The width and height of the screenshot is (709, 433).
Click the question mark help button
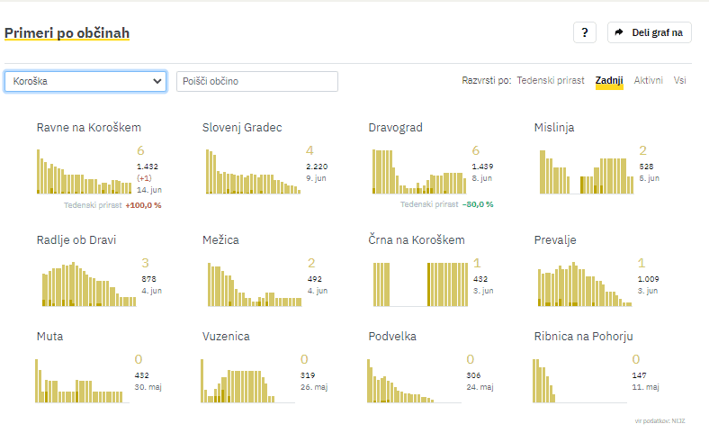[x=584, y=32]
